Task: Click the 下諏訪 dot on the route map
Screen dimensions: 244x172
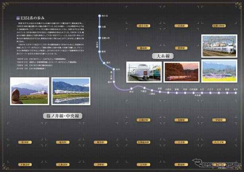Action: (x=144, y=88)
